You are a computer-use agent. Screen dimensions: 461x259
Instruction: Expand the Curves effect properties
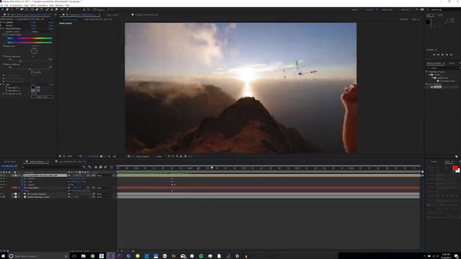tap(1, 26)
